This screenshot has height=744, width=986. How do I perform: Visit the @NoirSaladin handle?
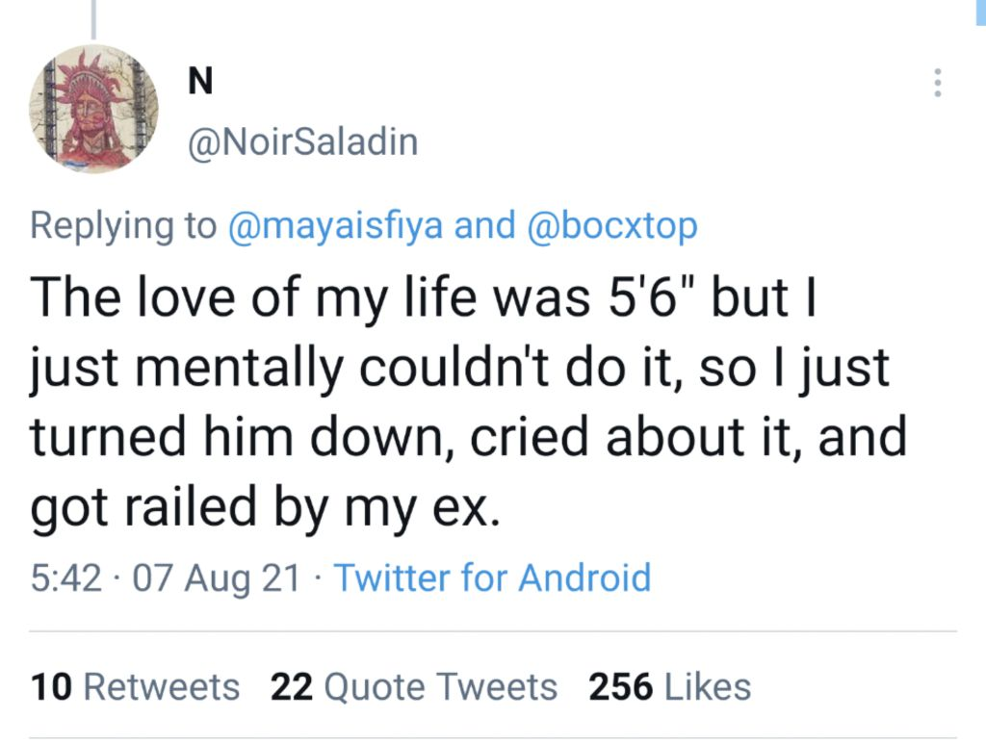pyautogui.click(x=303, y=141)
